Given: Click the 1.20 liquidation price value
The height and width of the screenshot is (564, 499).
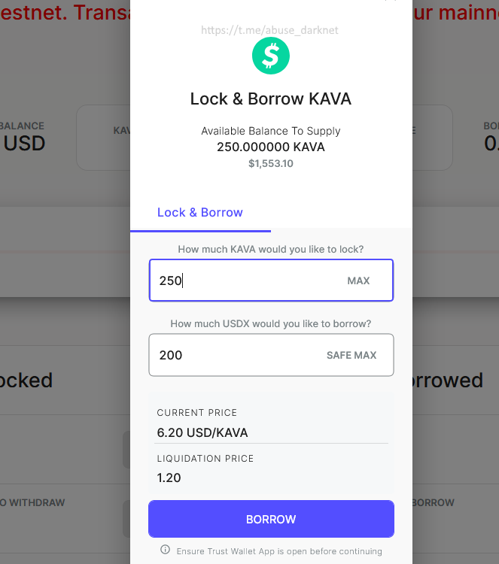Looking at the screenshot, I should 169,478.
